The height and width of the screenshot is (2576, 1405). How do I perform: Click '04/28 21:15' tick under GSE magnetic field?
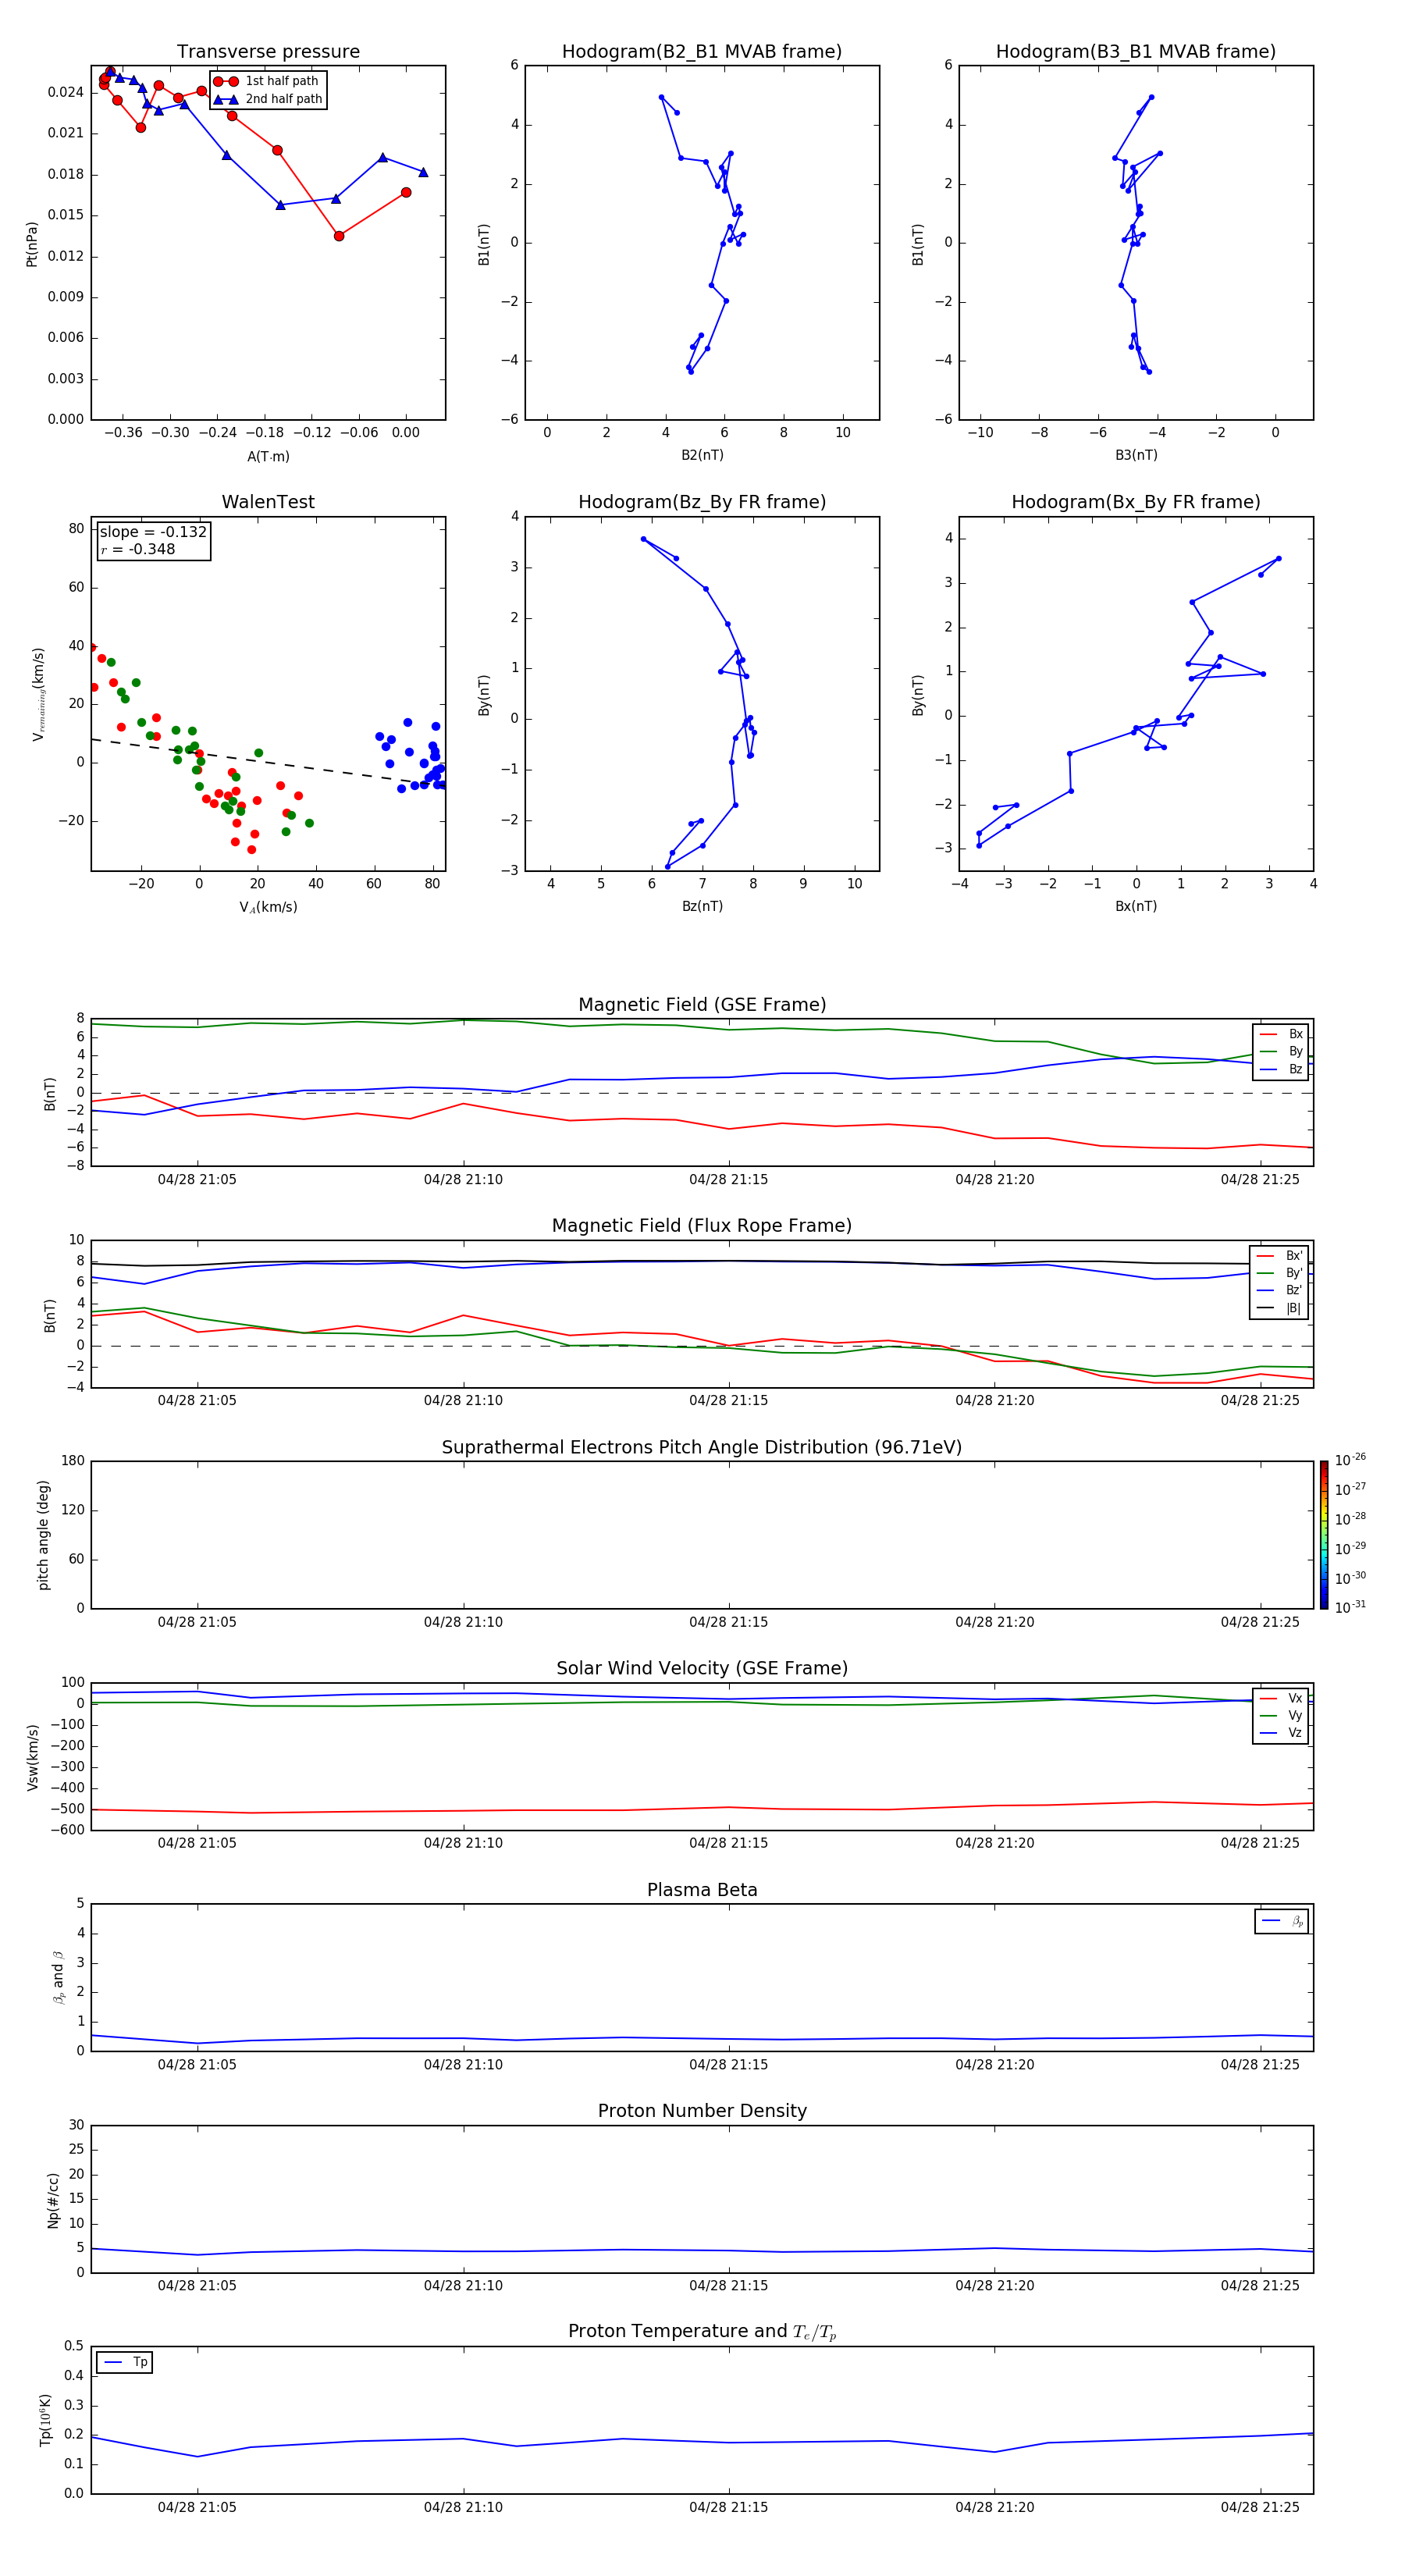tap(728, 1180)
